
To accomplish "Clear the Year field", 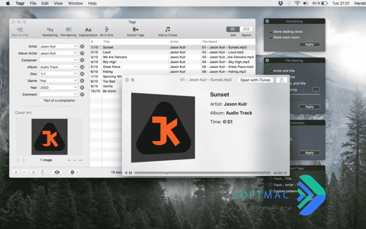I will click(82, 88).
